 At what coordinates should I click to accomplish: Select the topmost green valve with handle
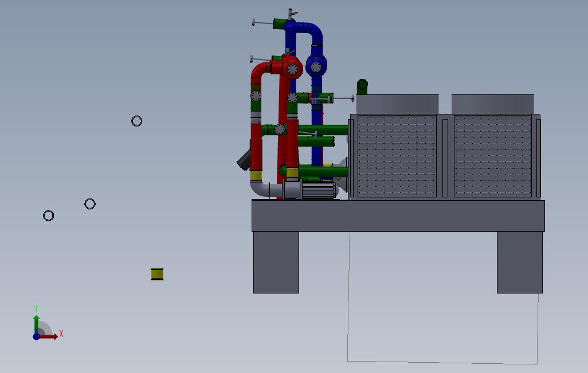[x=279, y=24]
